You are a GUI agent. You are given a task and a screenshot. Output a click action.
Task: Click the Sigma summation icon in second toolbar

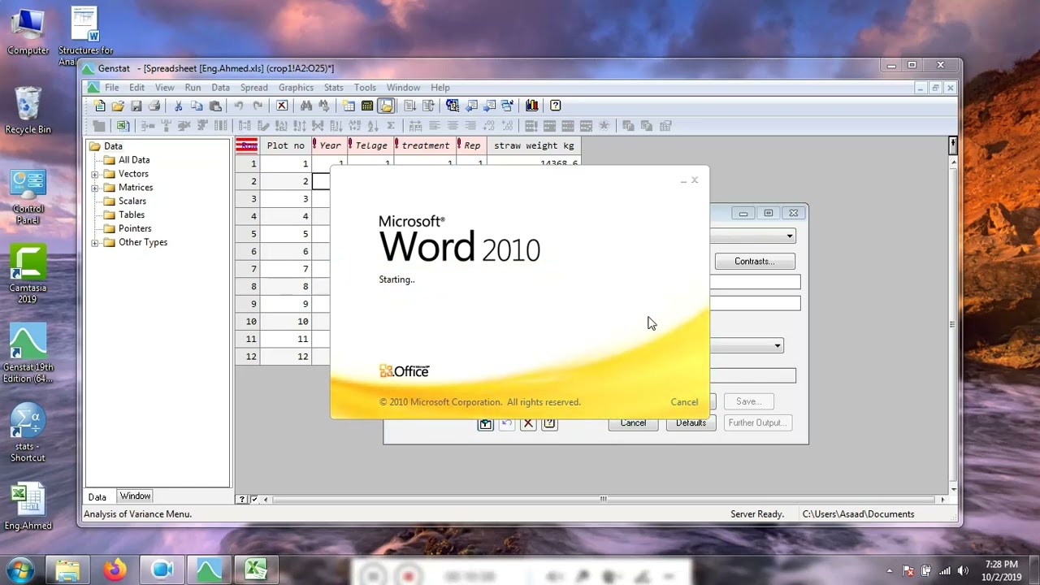coord(391,126)
